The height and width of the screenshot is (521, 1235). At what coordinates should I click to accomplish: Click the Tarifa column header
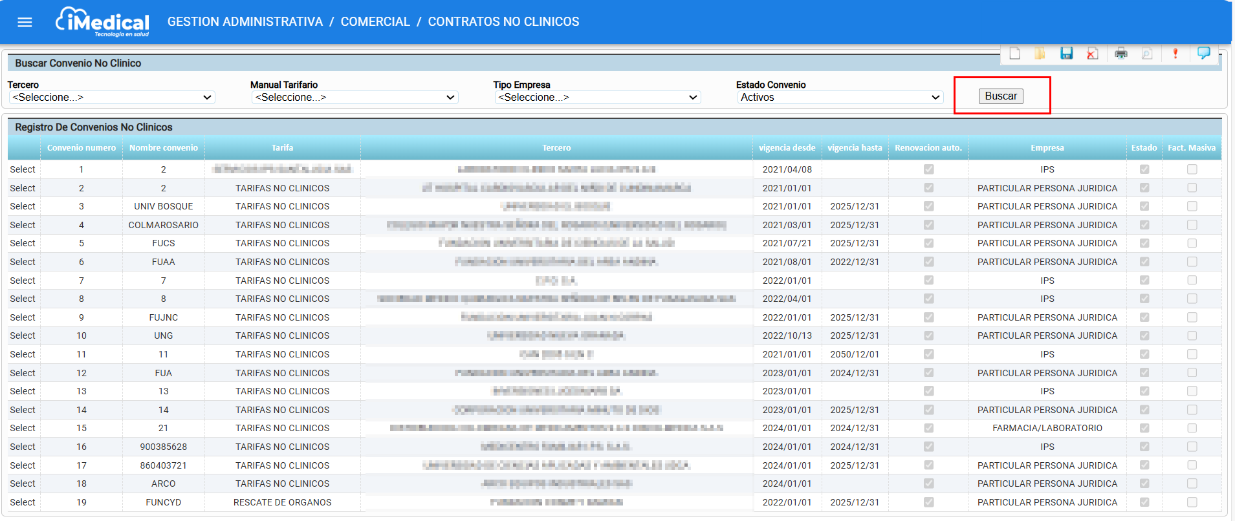[282, 148]
